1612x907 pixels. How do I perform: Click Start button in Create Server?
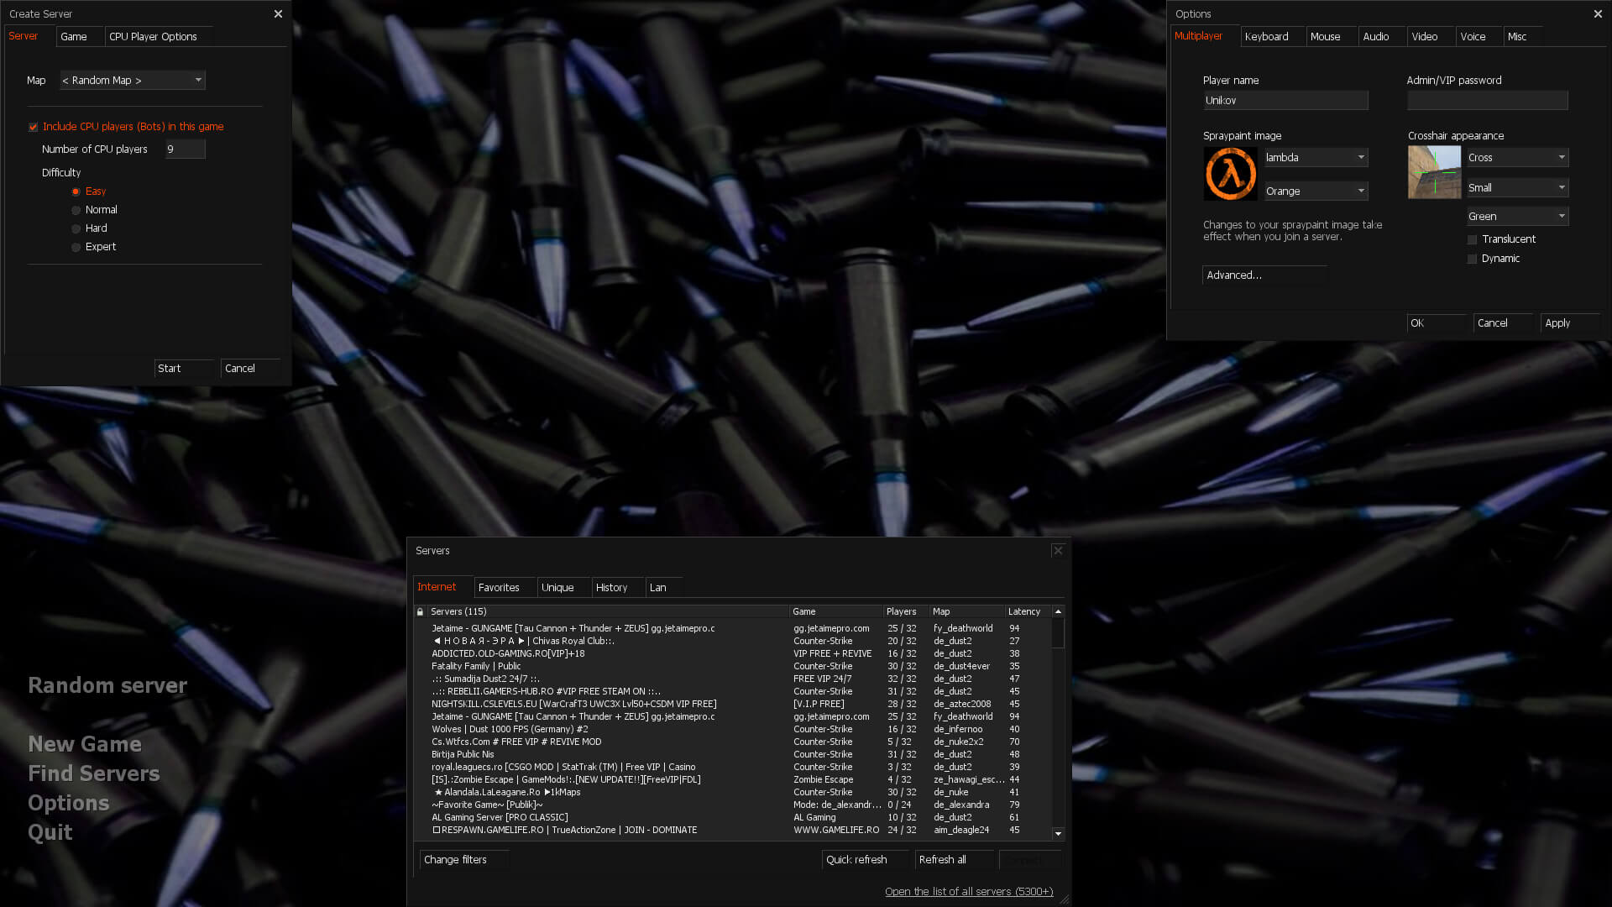click(184, 368)
